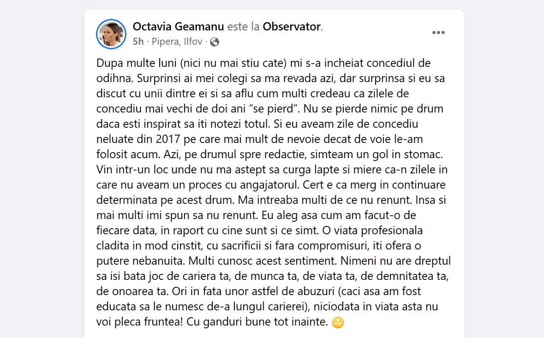
Task: Open Octavia Geamanu's profile picture
Action: click(111, 34)
